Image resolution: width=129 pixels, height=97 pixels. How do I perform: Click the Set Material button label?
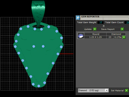(117, 91)
